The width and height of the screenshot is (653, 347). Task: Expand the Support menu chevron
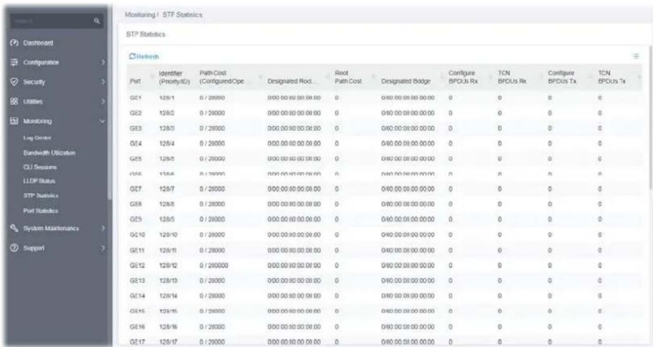click(x=103, y=248)
